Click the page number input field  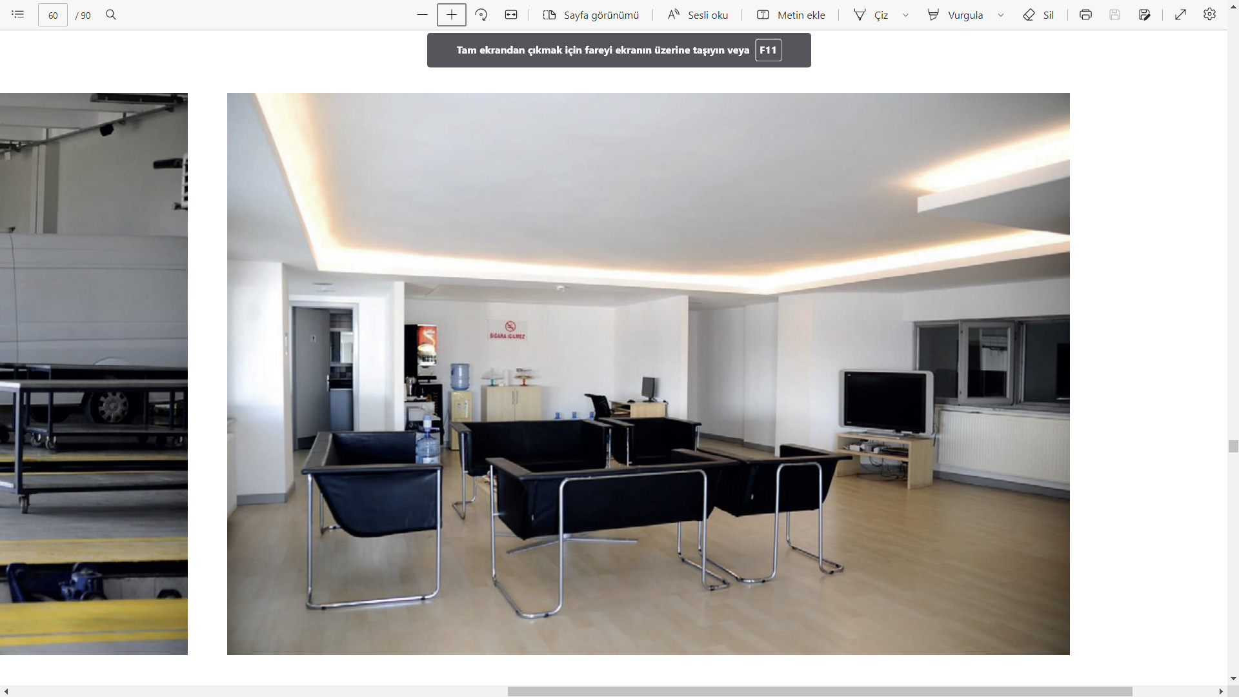(53, 15)
